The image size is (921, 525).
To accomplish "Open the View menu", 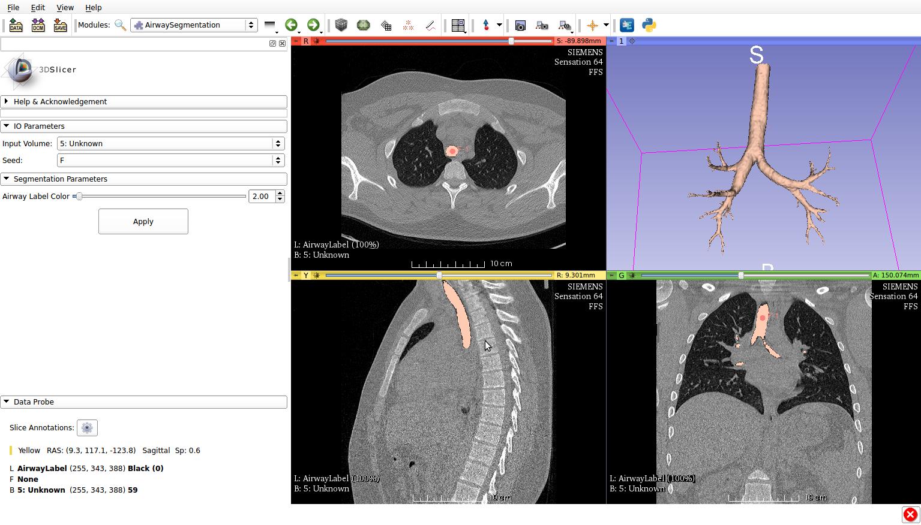I will tap(65, 8).
